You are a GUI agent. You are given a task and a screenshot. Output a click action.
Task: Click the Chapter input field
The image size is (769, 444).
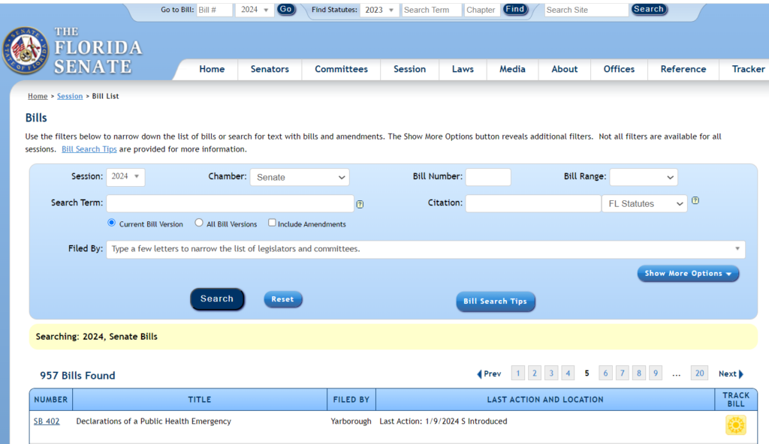click(482, 10)
